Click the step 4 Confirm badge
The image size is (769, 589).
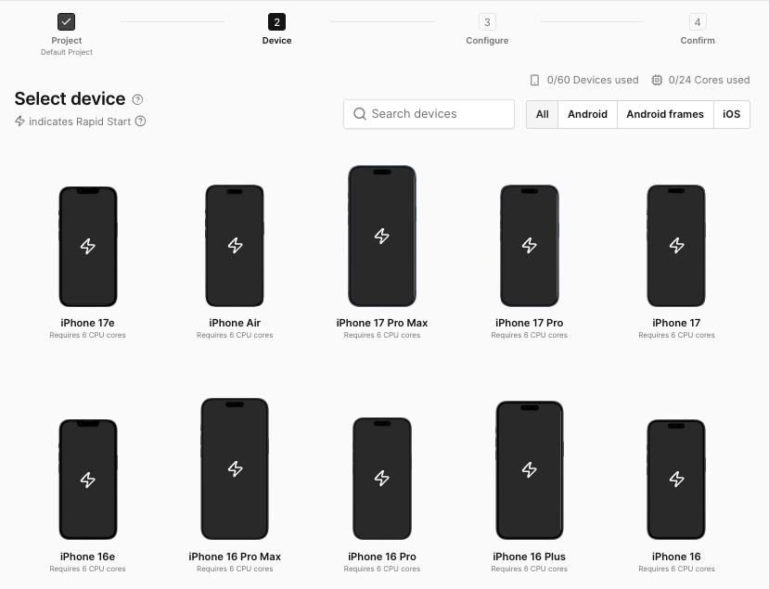click(x=698, y=21)
